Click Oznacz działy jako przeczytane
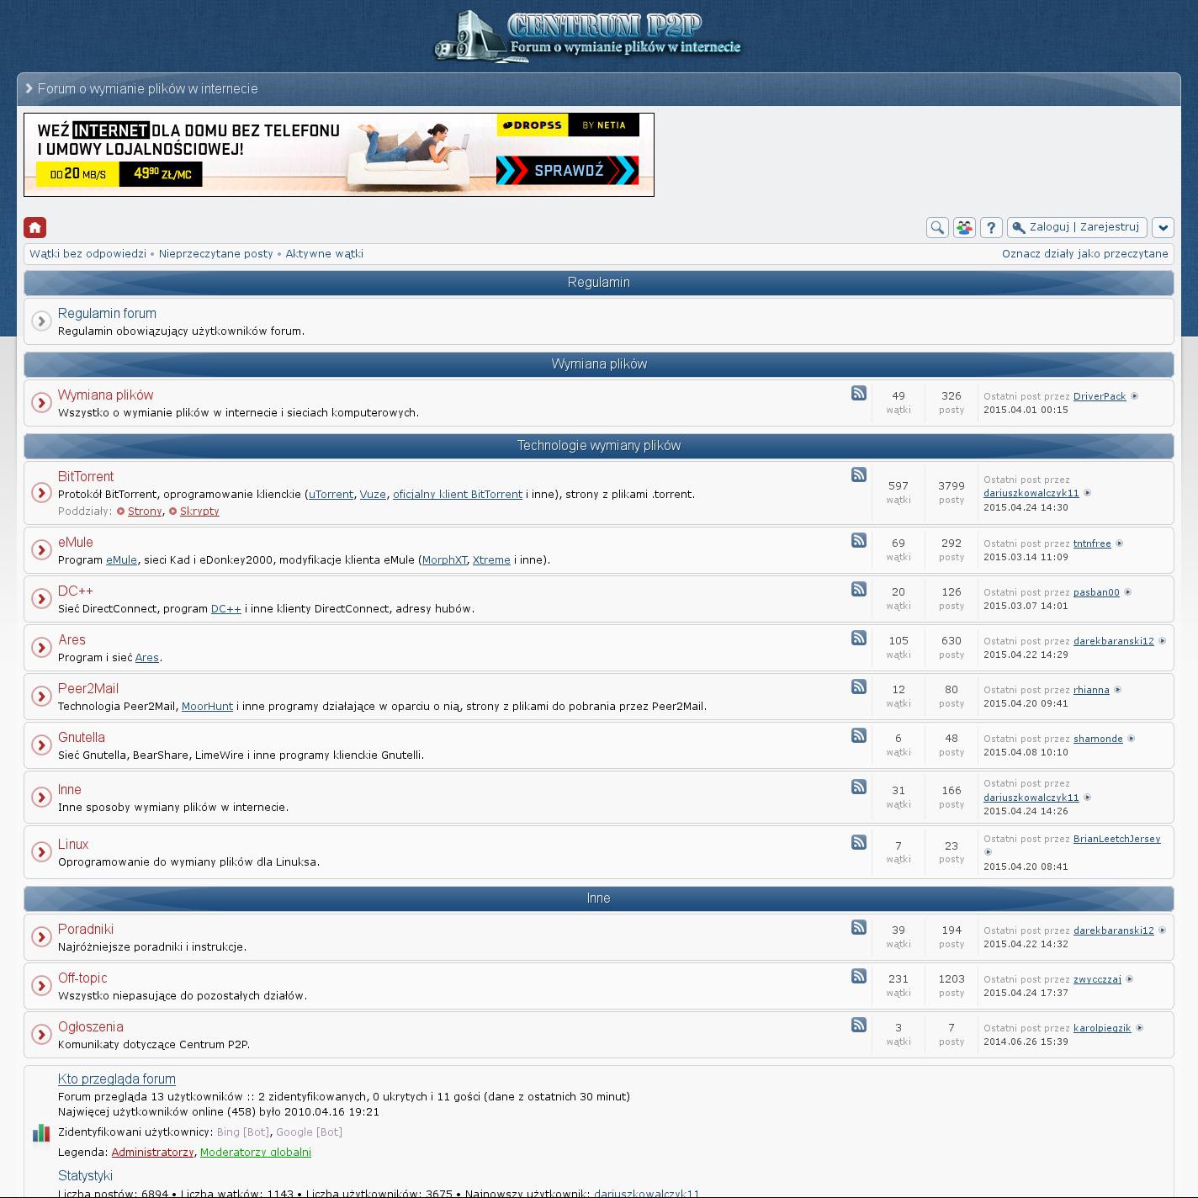 click(1084, 253)
